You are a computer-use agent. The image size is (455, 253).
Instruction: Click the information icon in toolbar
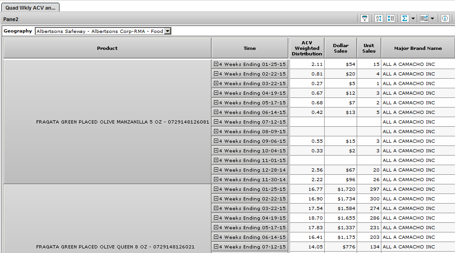pos(445,18)
